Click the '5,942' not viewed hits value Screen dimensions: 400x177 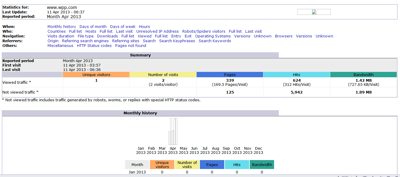(x=297, y=92)
